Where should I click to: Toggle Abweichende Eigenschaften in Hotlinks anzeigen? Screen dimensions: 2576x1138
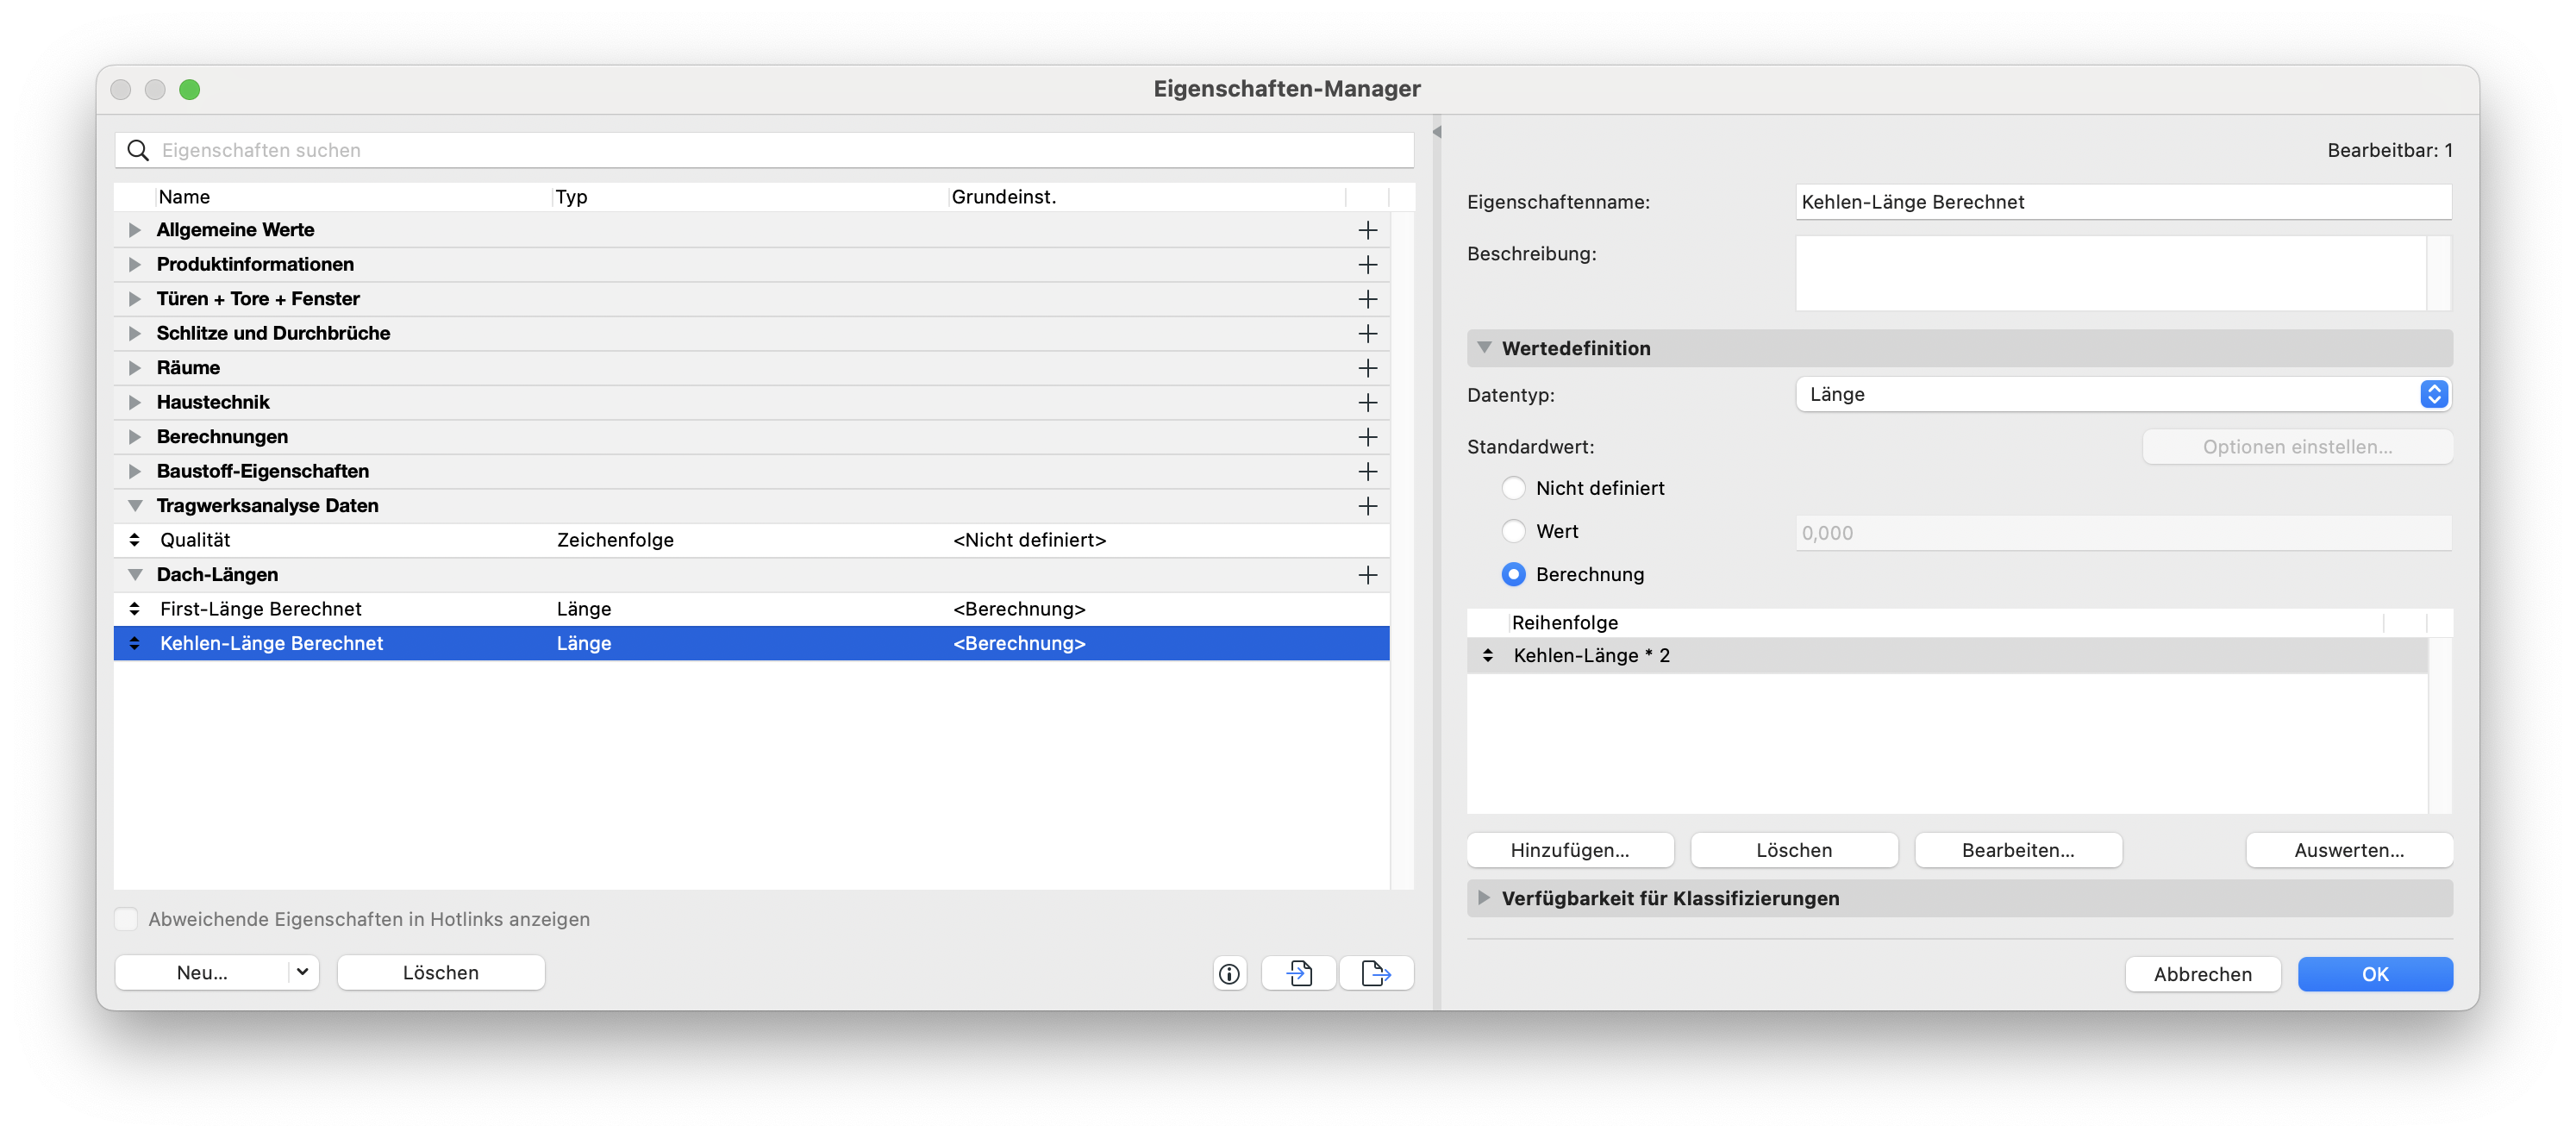click(x=126, y=919)
